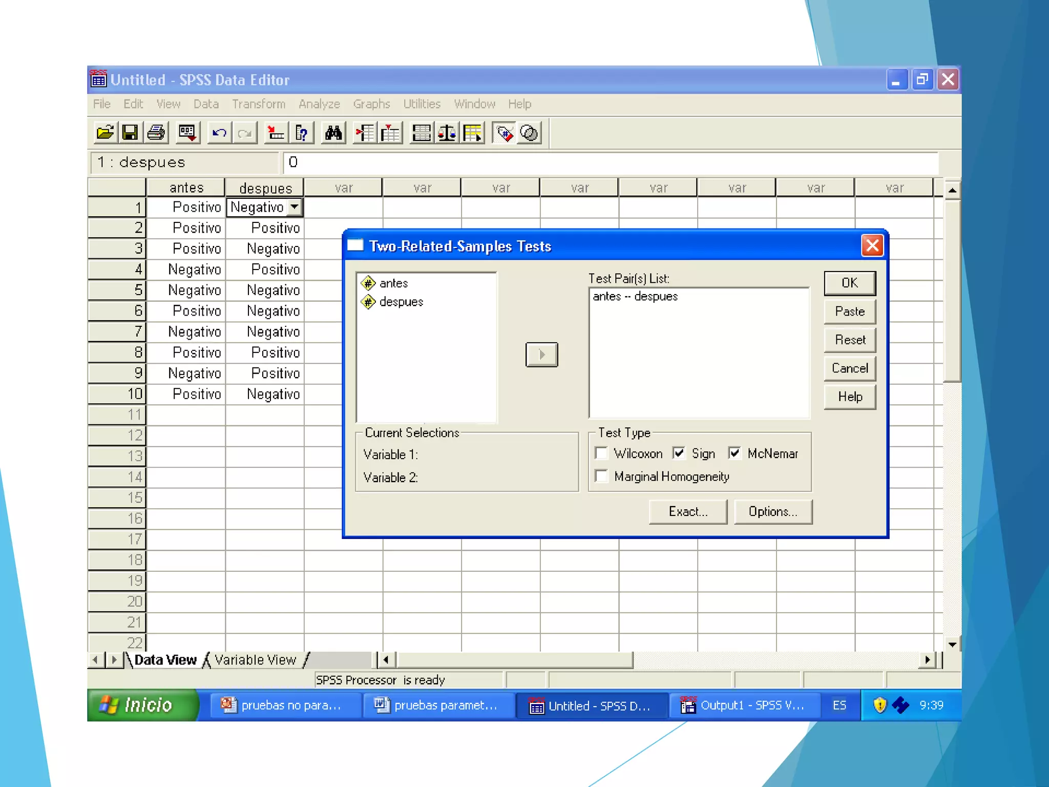Click the Find binoculars icon
The width and height of the screenshot is (1049, 787).
(x=333, y=133)
